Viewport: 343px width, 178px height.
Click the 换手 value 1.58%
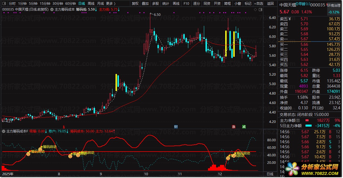(x=302, y=98)
